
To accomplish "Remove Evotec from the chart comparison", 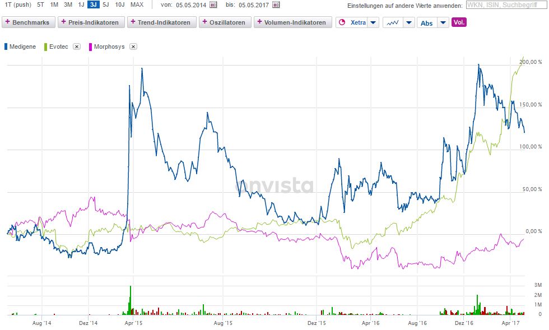I will pyautogui.click(x=77, y=47).
